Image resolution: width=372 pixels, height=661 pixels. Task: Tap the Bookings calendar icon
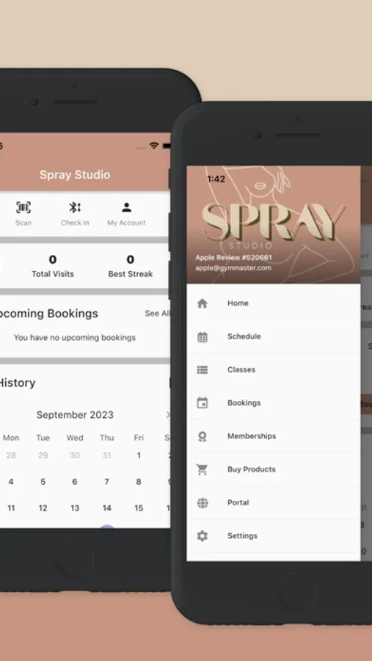point(203,403)
